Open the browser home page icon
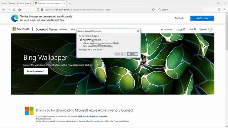 coord(20,10)
